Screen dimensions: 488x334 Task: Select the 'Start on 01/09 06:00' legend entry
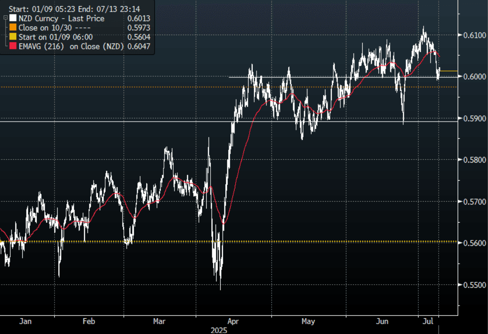coord(56,37)
